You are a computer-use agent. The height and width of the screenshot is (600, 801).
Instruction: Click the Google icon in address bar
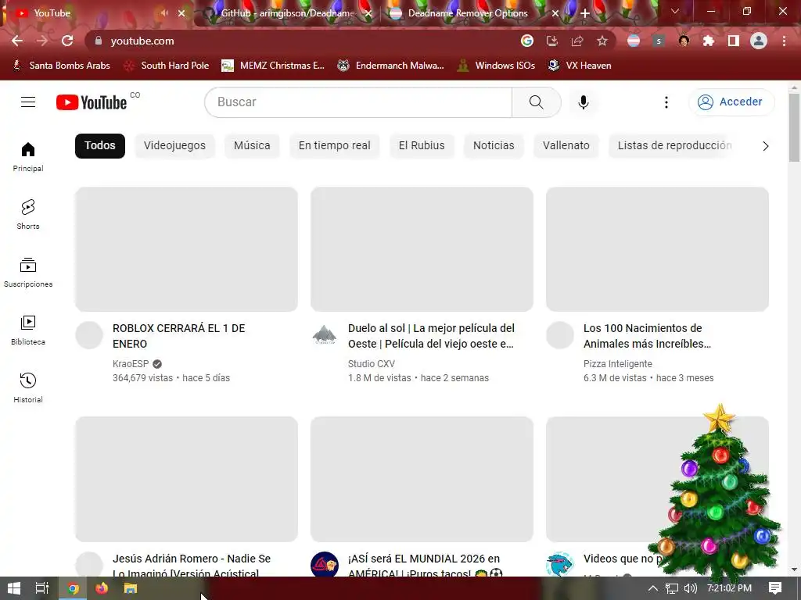527,41
